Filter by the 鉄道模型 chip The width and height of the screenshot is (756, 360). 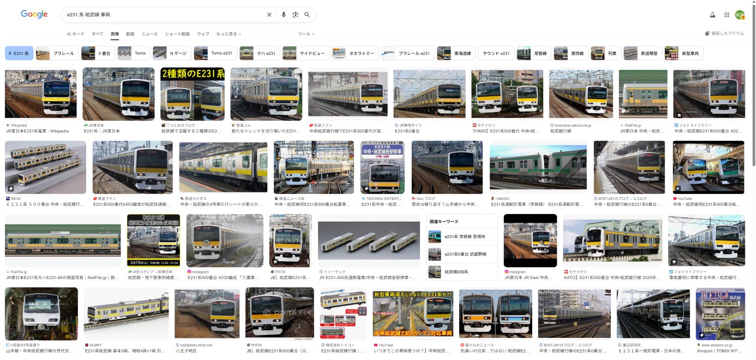coord(642,53)
